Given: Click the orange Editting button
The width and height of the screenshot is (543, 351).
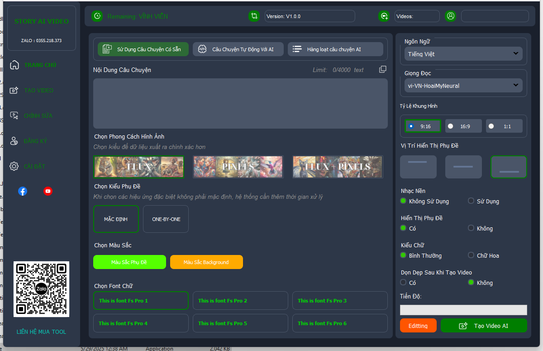Looking at the screenshot, I should (x=418, y=326).
